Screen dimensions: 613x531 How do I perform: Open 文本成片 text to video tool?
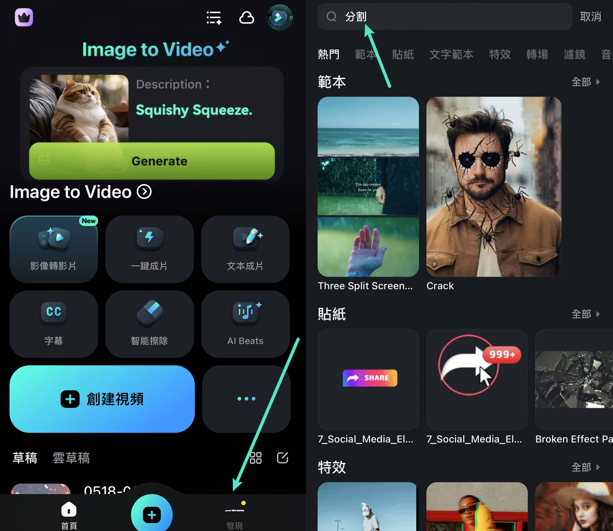pos(245,248)
